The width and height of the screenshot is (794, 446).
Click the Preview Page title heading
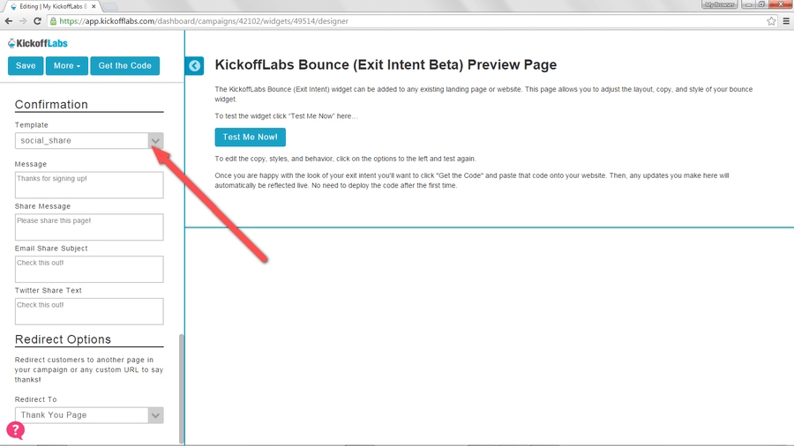point(386,64)
